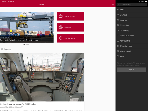Click the Home title in header
148x111 pixels.
point(42,5)
